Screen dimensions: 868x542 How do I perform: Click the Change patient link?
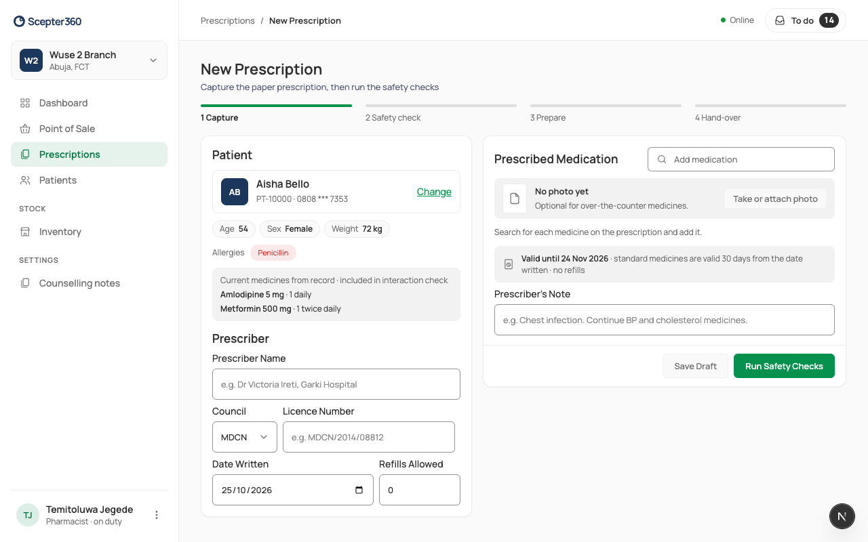pos(434,192)
